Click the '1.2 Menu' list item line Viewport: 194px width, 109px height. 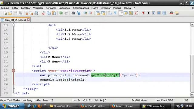point(73,34)
